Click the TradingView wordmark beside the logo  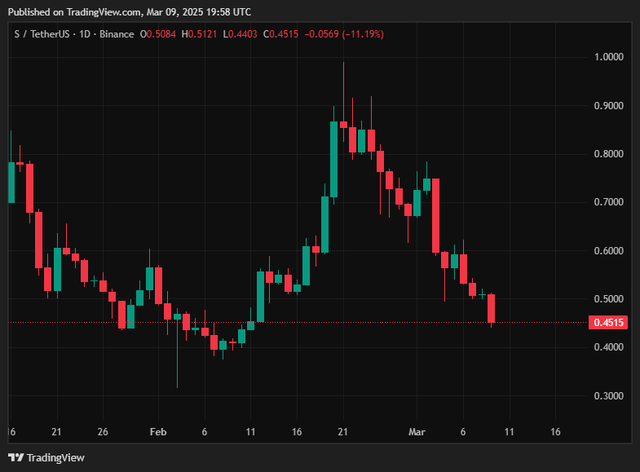pyautogui.click(x=55, y=457)
